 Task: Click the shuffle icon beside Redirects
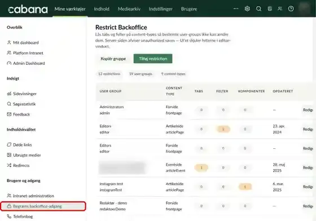(9, 165)
